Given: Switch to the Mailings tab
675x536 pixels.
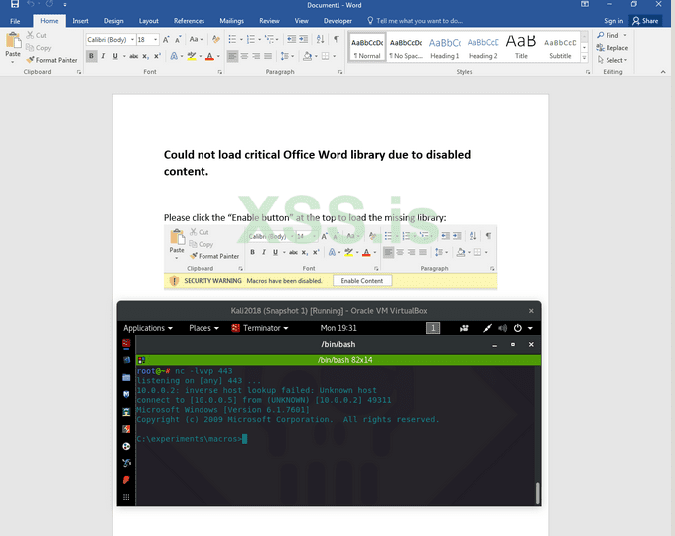Looking at the screenshot, I should point(231,21).
